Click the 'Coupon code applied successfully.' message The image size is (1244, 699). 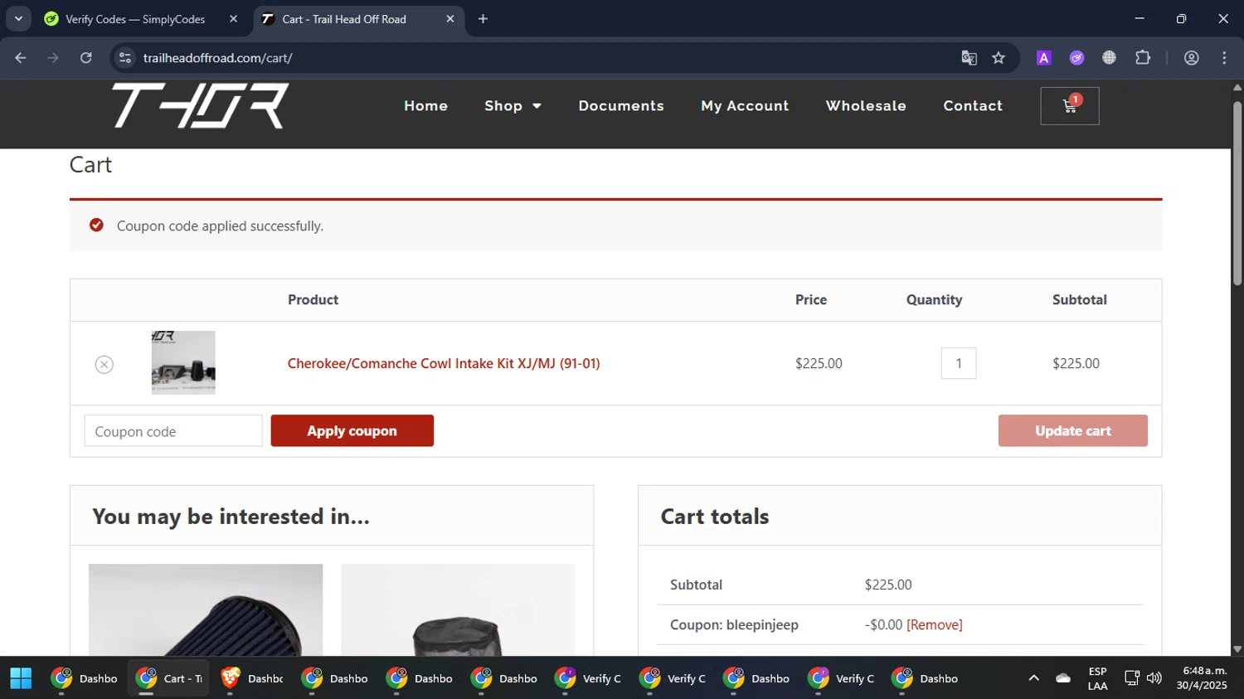[220, 226]
